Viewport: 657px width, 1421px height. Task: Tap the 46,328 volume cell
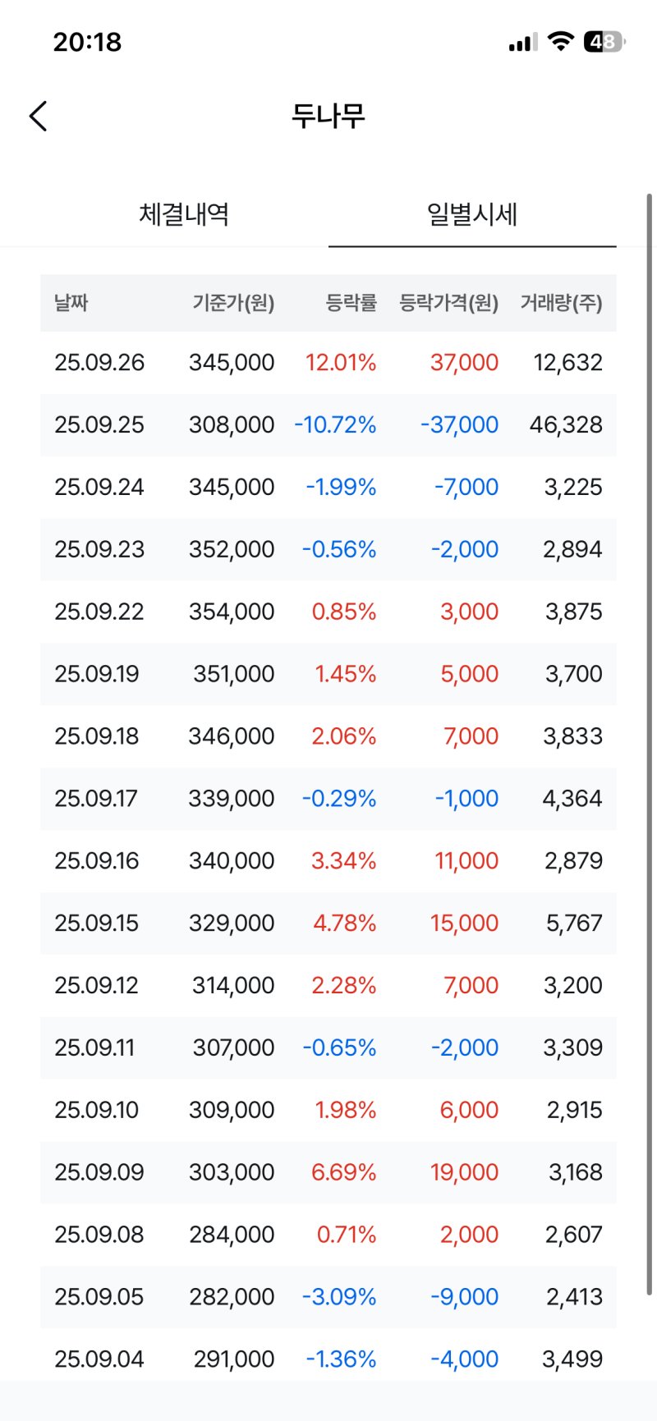[x=566, y=424]
